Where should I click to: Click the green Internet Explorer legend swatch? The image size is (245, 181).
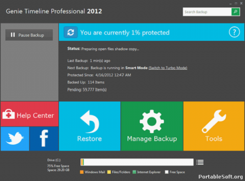click(x=134, y=172)
